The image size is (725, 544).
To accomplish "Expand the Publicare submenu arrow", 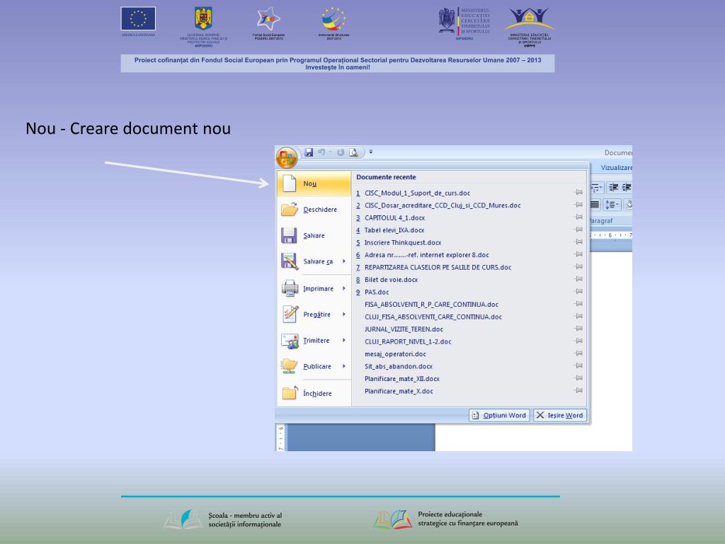I will (x=344, y=366).
